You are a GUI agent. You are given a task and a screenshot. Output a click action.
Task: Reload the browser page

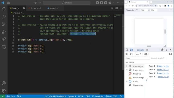133,6
